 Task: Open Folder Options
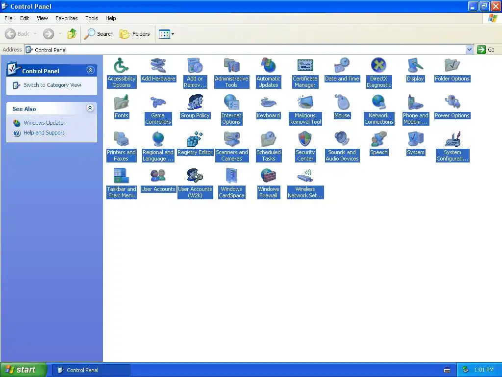point(452,66)
